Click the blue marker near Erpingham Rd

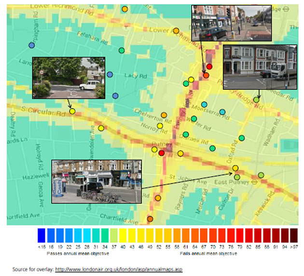(x=32, y=45)
